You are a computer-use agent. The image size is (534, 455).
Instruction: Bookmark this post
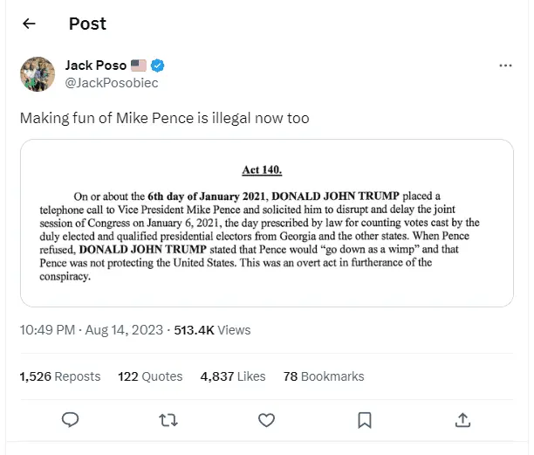[365, 420]
